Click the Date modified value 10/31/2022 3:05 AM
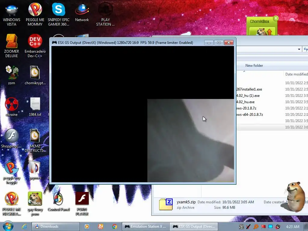 click(x=238, y=202)
